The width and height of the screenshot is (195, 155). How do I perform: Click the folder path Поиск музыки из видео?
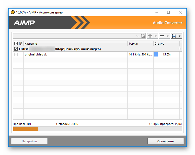tap(60, 49)
